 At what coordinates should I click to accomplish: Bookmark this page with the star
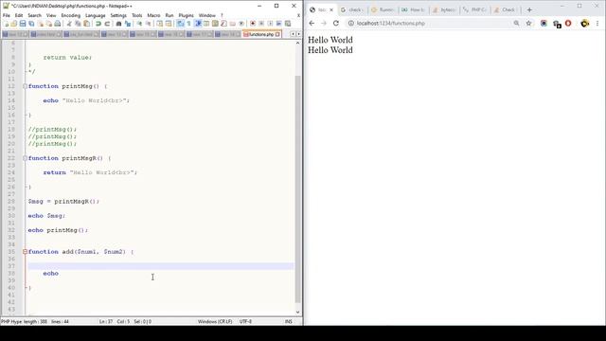(x=528, y=23)
